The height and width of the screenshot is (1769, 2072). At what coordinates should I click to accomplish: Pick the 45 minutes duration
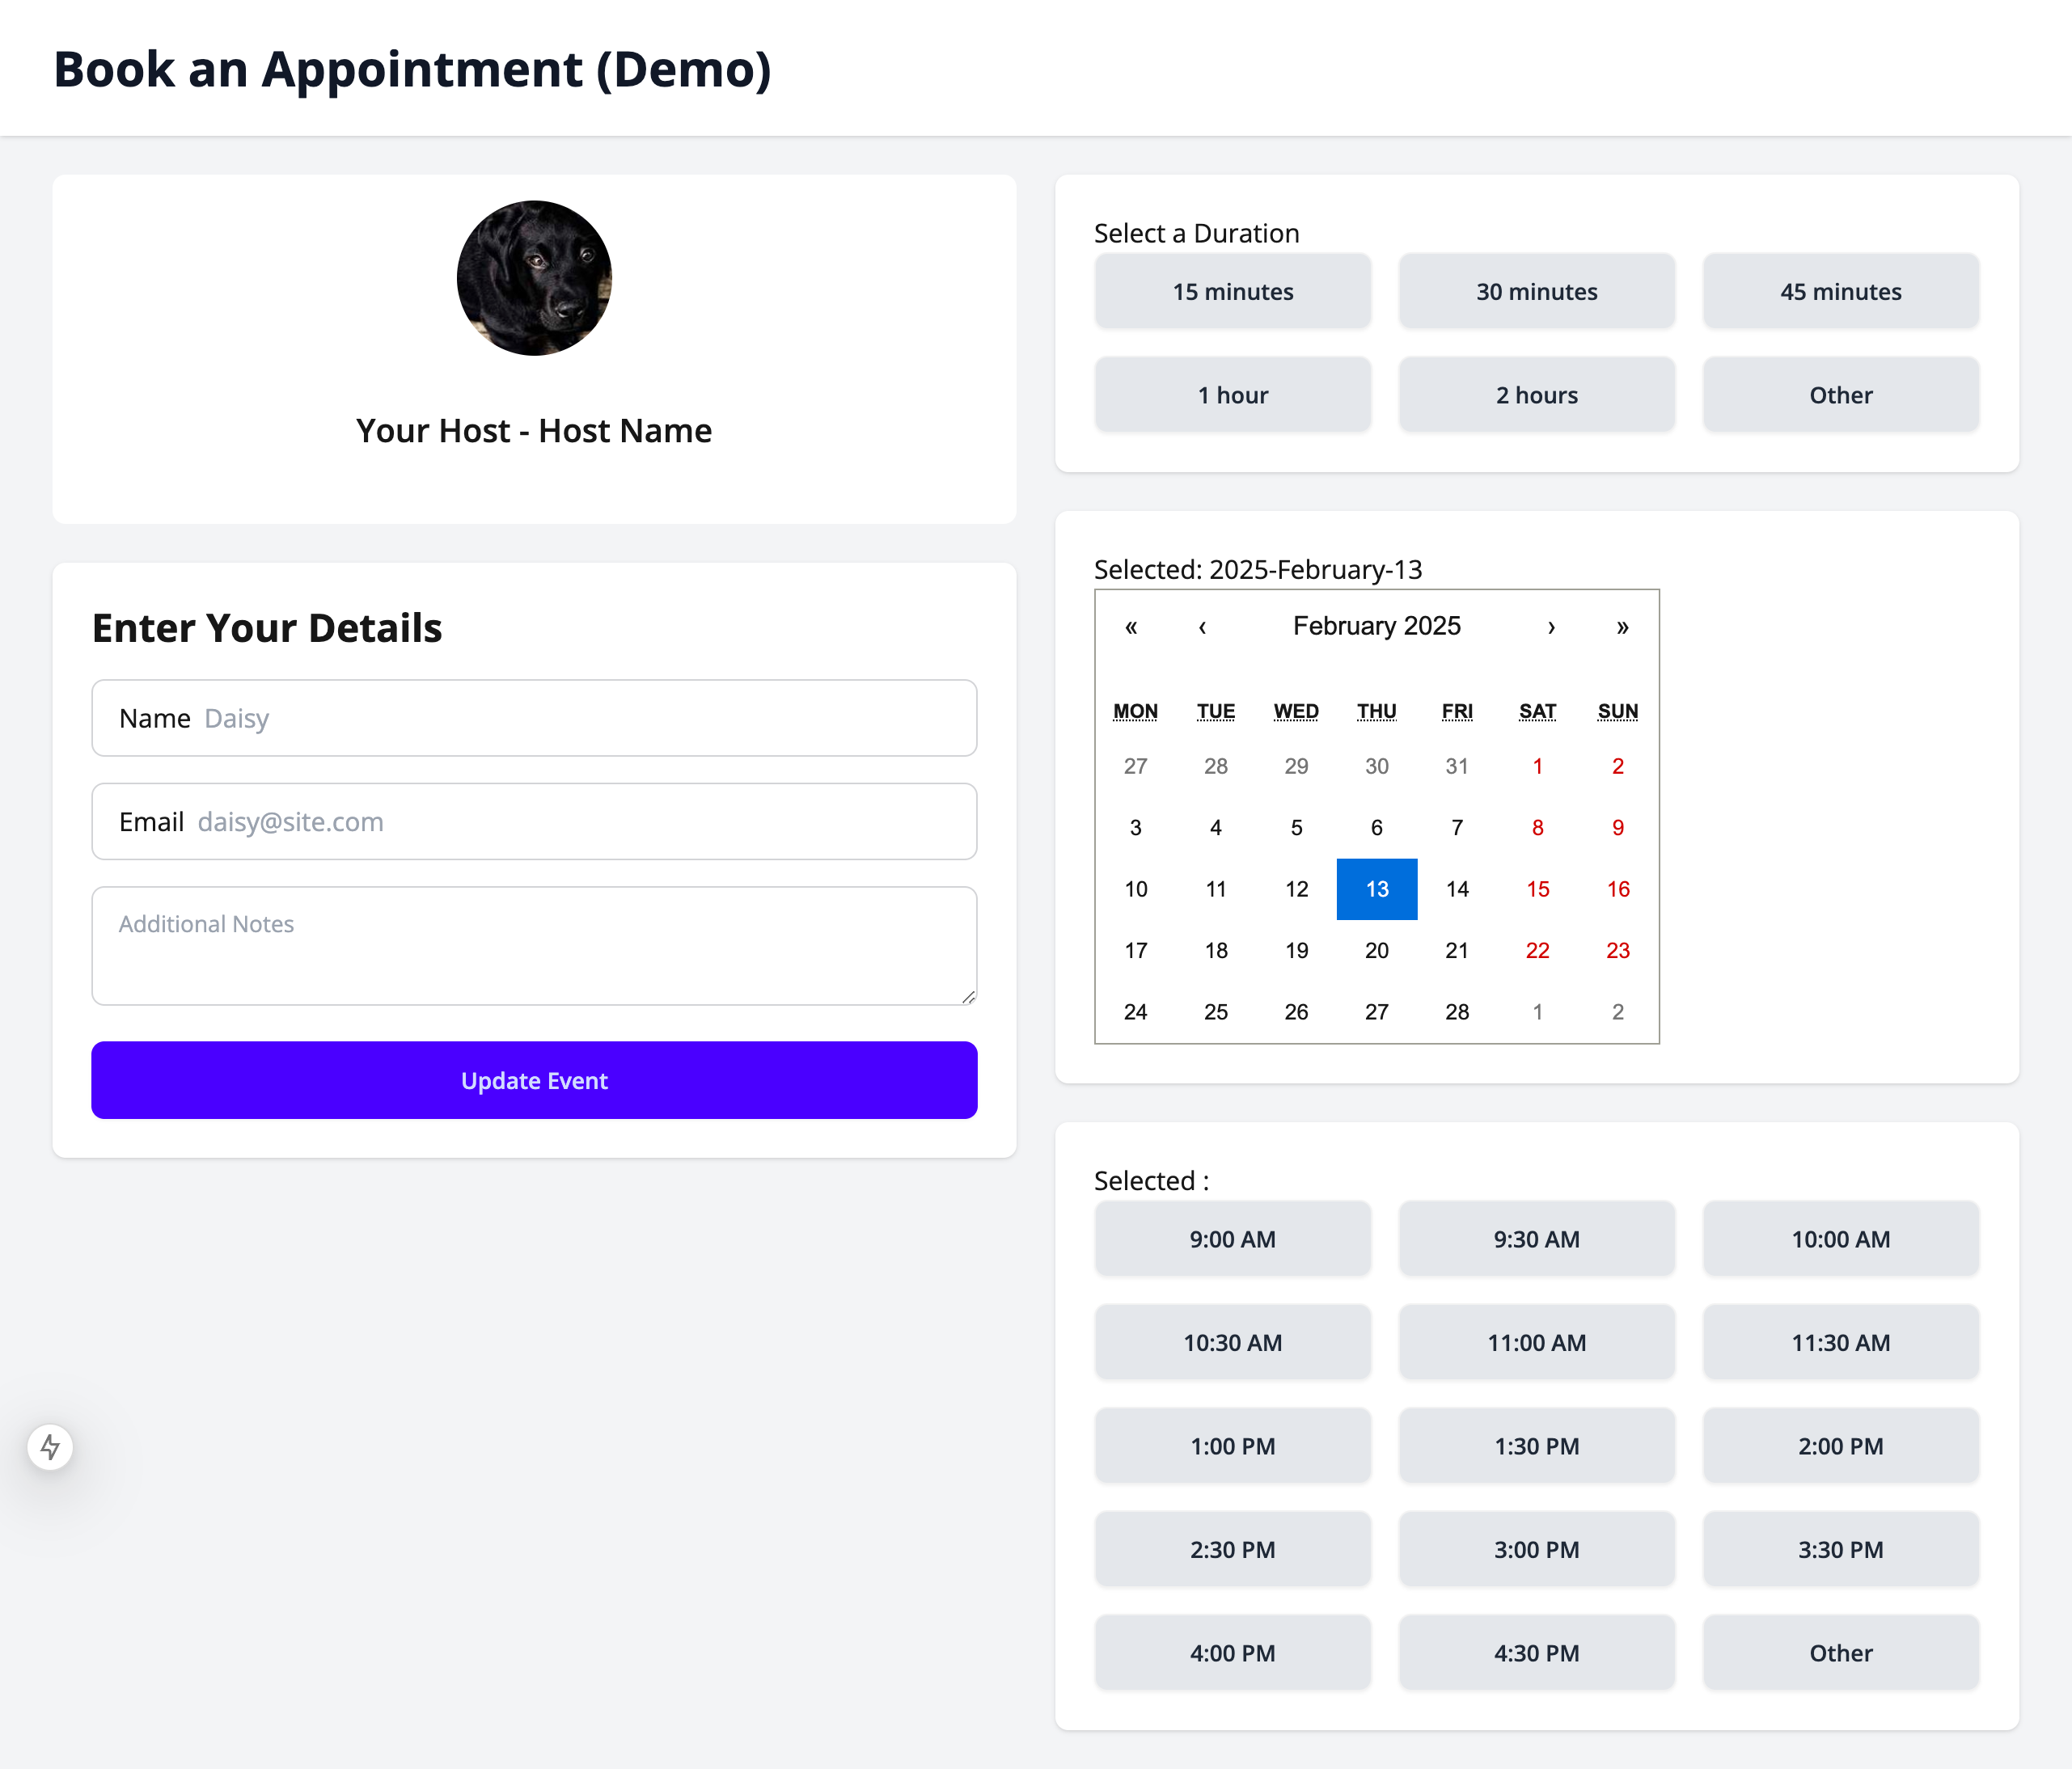click(1840, 292)
